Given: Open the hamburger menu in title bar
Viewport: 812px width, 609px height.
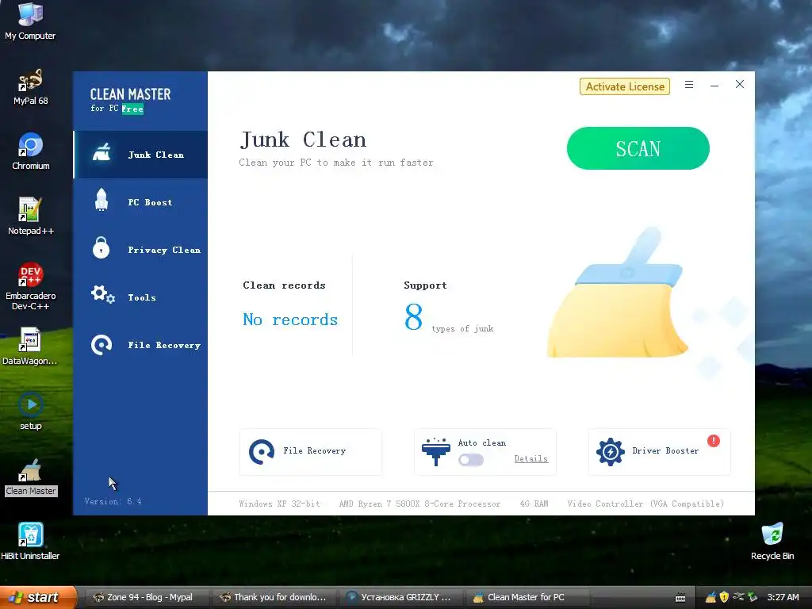Looking at the screenshot, I should click(x=689, y=84).
